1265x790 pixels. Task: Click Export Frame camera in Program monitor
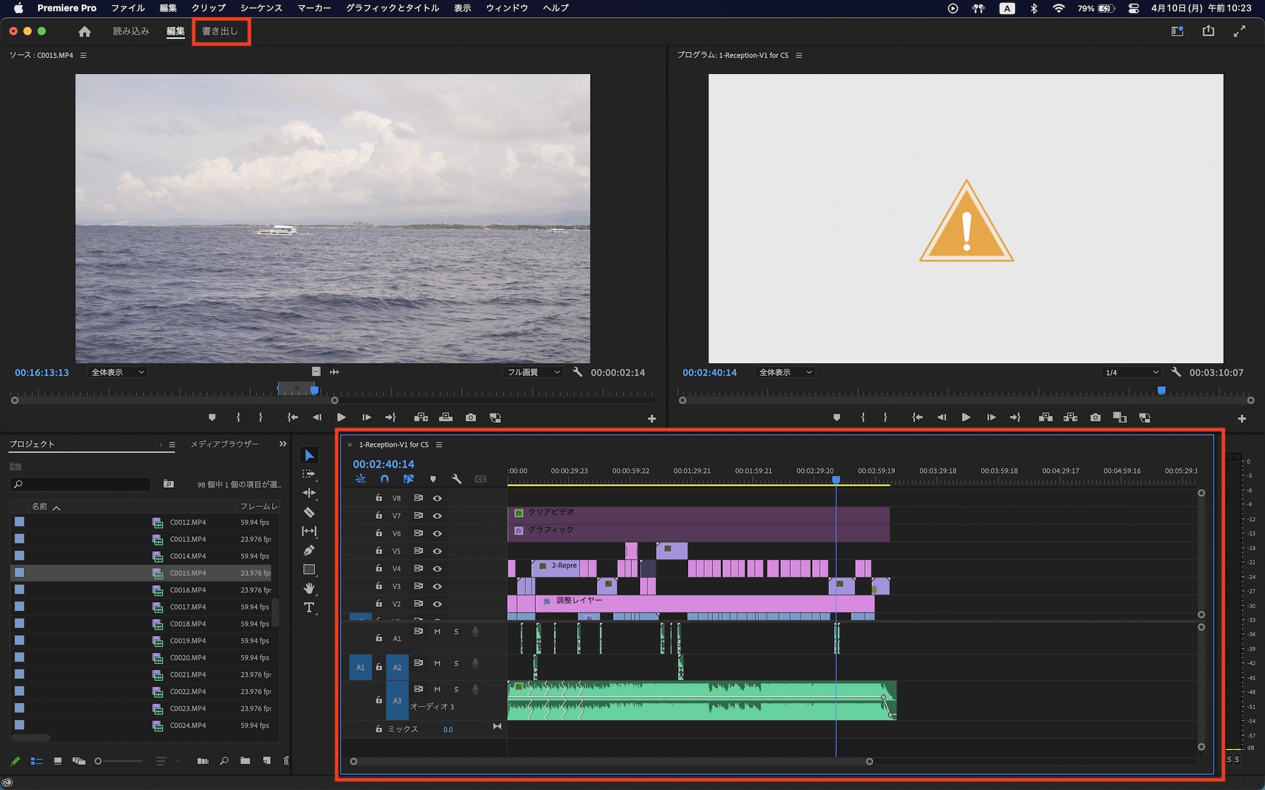[1095, 418]
